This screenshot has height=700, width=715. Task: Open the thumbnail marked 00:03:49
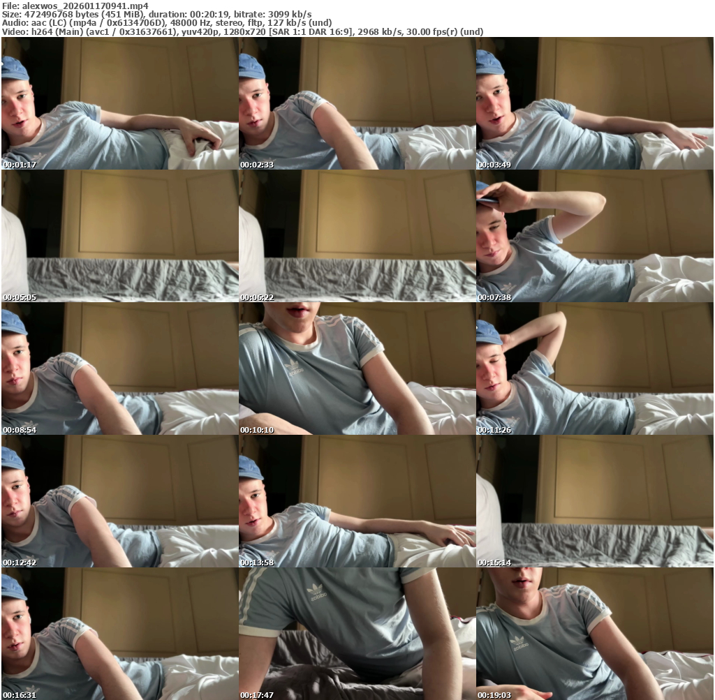[595, 103]
